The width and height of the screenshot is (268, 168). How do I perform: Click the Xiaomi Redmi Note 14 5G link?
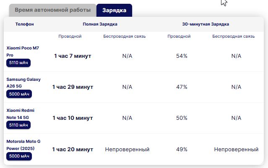[21, 113]
